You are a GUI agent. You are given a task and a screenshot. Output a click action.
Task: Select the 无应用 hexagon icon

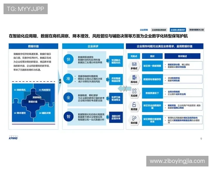pos(134,93)
